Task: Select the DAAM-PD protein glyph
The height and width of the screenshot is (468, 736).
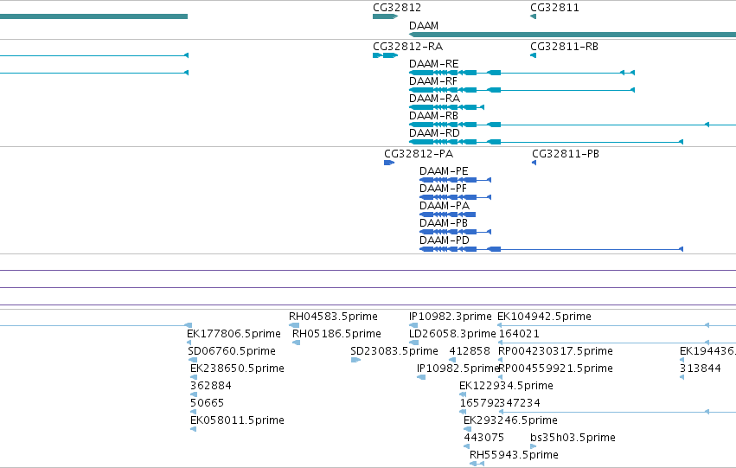Action: pos(551,249)
